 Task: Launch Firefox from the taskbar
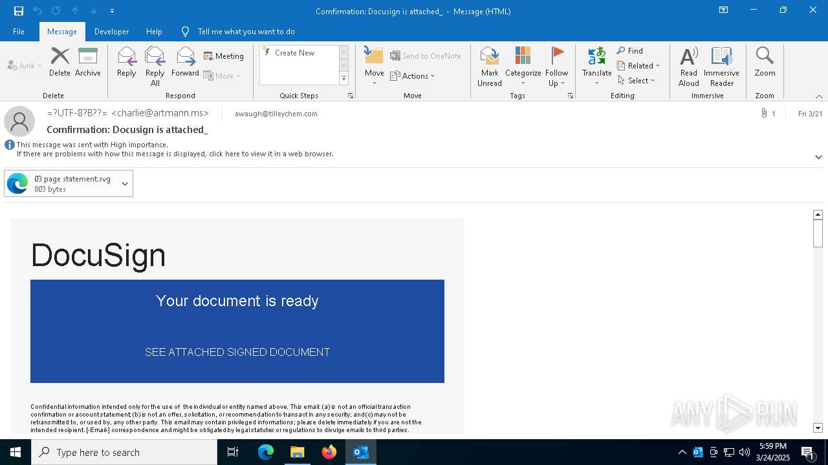tap(329, 452)
